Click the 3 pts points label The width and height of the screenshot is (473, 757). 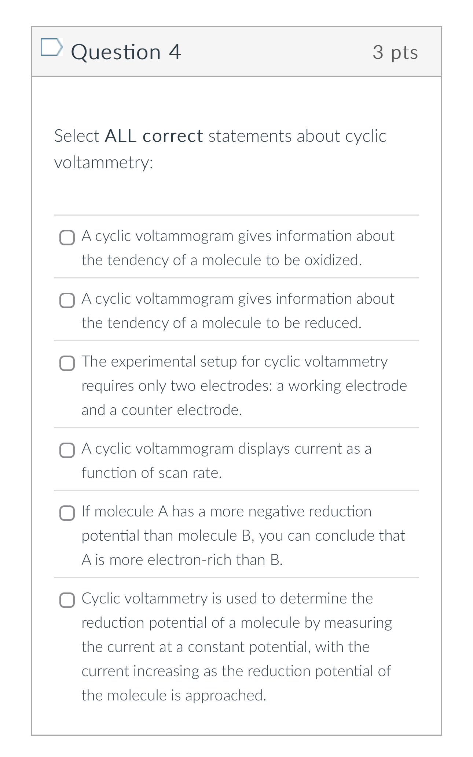[x=395, y=53]
